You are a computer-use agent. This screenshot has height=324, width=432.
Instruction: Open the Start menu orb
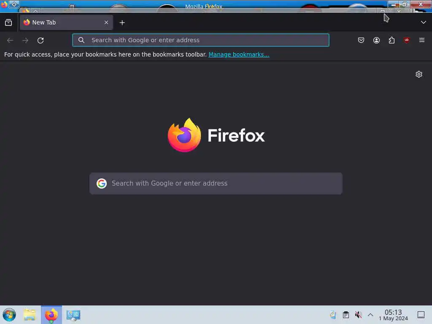(9, 315)
